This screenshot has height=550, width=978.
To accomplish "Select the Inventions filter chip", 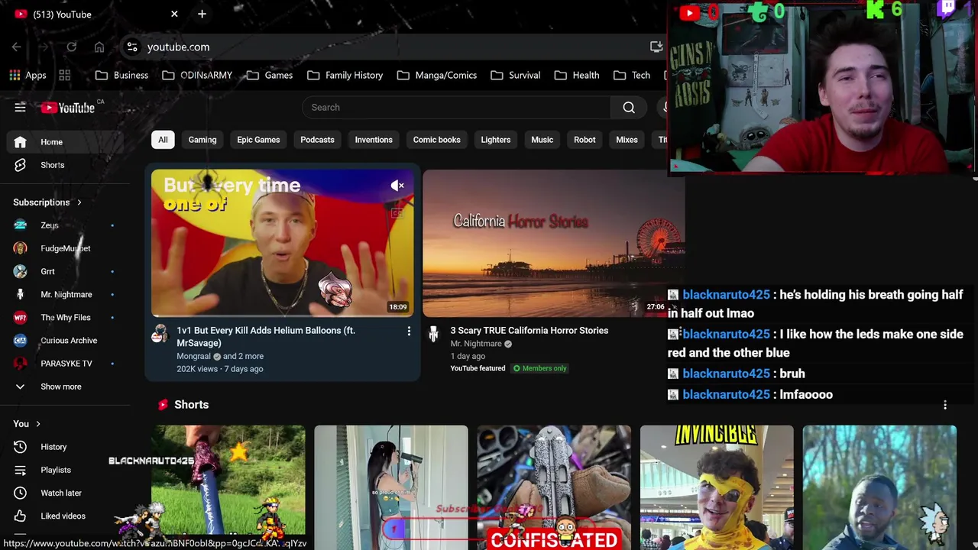I will 374,140.
